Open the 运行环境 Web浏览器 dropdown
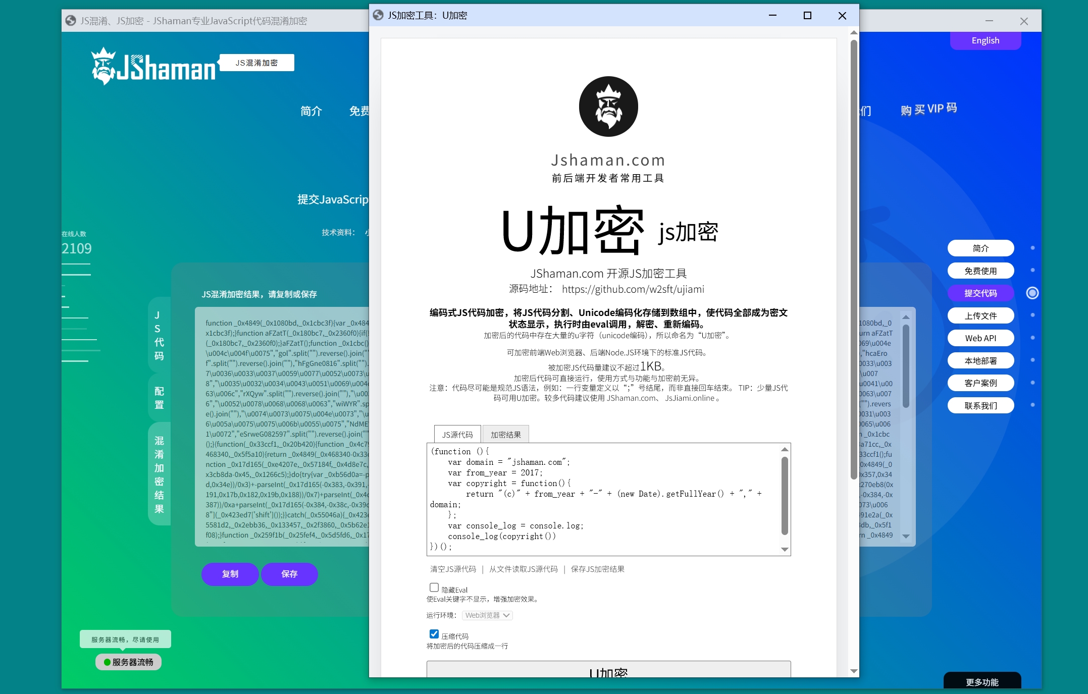 pos(487,615)
